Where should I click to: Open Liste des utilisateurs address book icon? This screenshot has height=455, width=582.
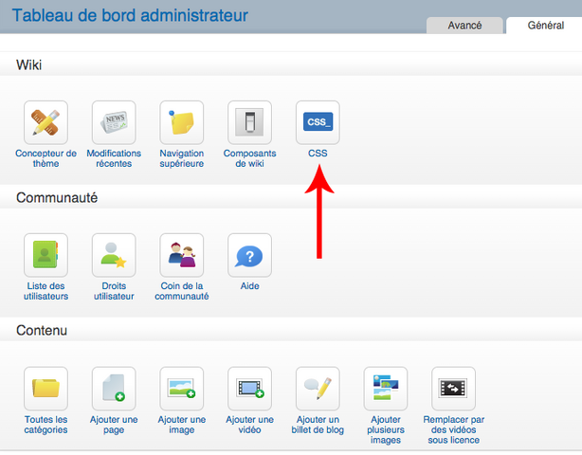point(45,255)
